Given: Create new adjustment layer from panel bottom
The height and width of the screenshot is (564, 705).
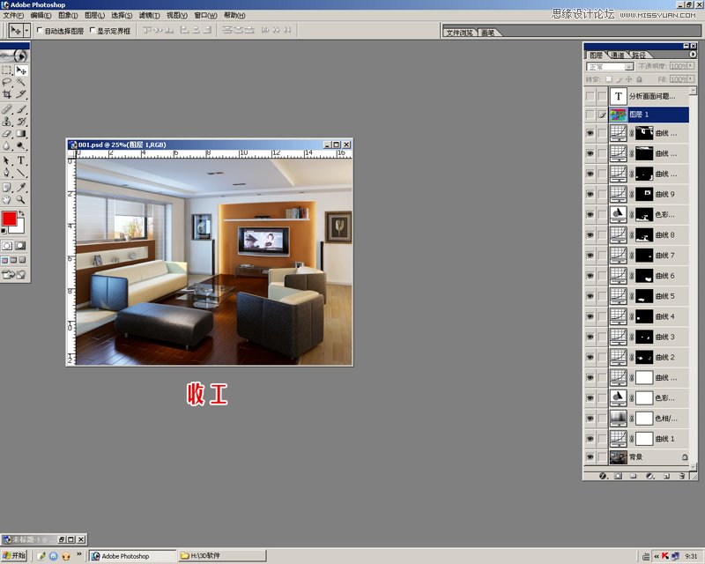Looking at the screenshot, I should point(650,476).
